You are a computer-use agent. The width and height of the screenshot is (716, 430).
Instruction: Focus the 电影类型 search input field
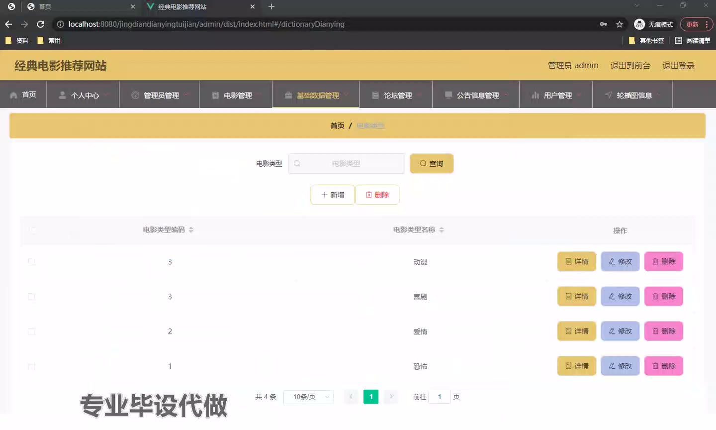click(x=347, y=163)
